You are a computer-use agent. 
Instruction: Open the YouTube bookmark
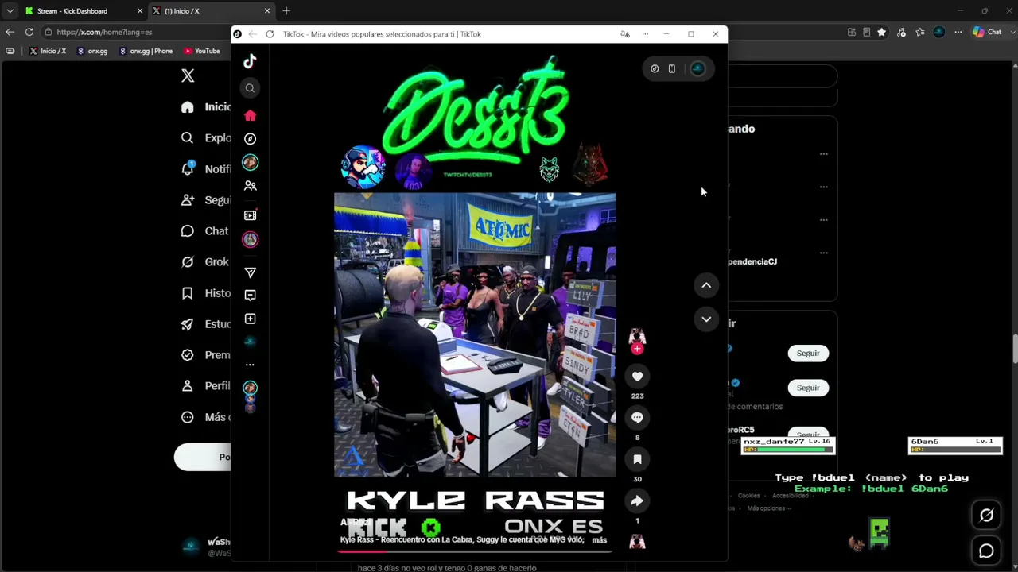point(202,51)
